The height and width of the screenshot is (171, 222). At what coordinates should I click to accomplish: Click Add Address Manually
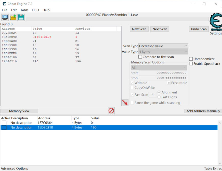[203, 111]
